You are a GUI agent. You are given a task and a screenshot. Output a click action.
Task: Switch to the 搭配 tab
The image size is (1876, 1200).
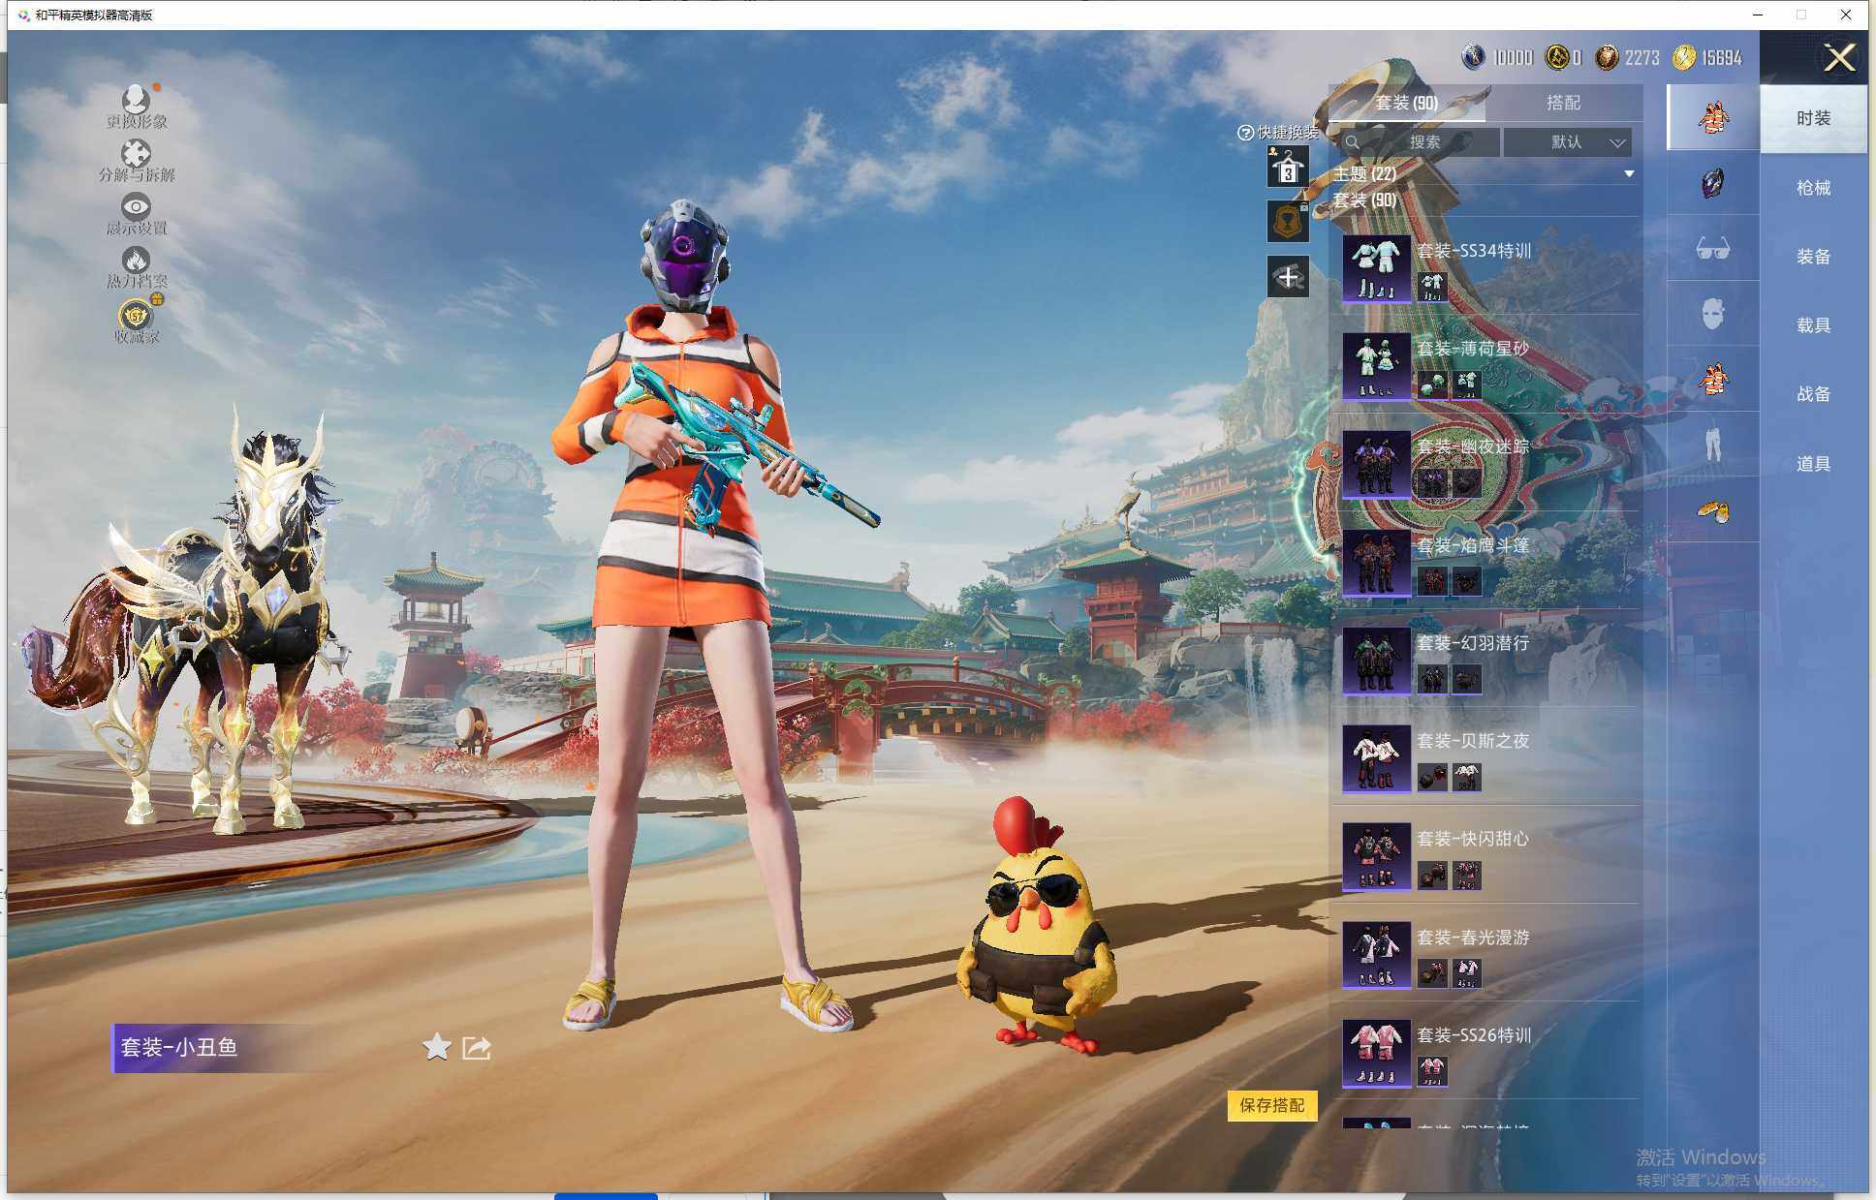click(1562, 103)
